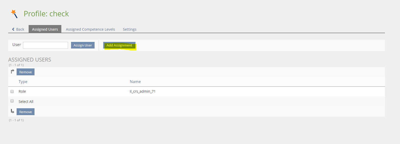The image size is (400, 144).
Task: Enable the Select All checkbox
Action: (x=12, y=101)
